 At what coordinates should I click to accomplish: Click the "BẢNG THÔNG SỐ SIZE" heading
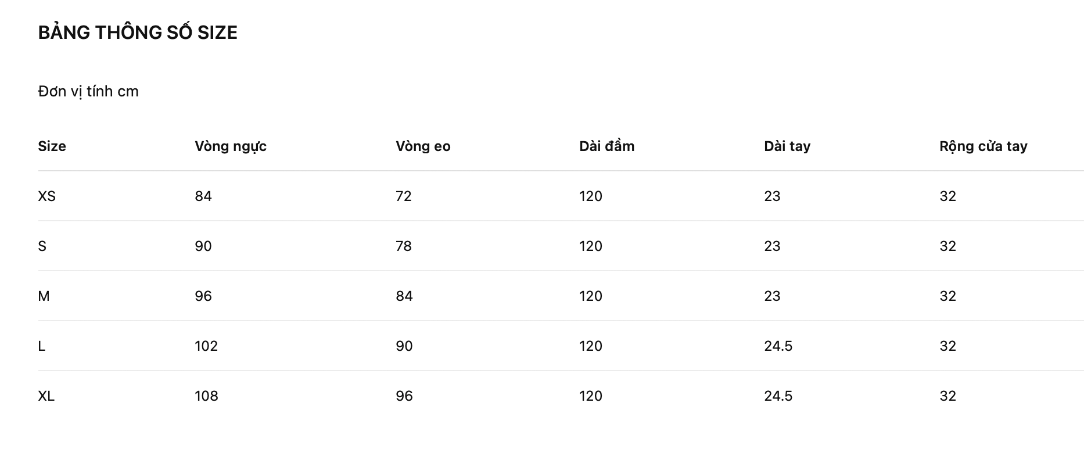[138, 33]
